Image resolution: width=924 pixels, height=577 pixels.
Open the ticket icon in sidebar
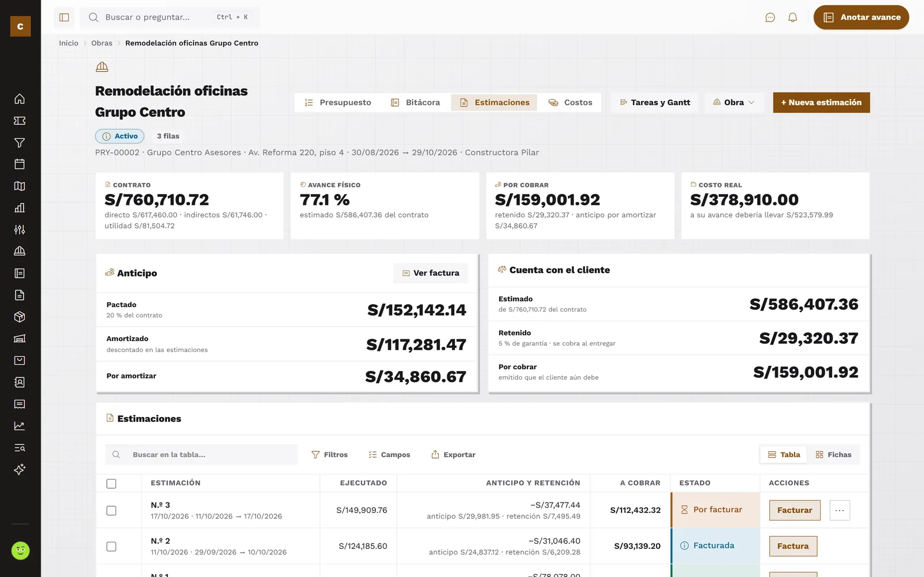tap(20, 121)
